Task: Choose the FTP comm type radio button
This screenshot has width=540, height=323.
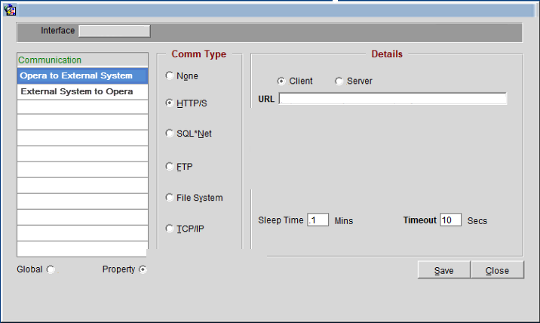Action: coord(169,167)
